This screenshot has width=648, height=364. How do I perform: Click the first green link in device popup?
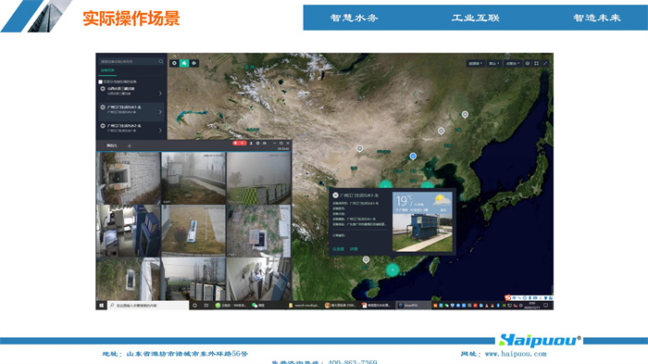click(x=338, y=249)
